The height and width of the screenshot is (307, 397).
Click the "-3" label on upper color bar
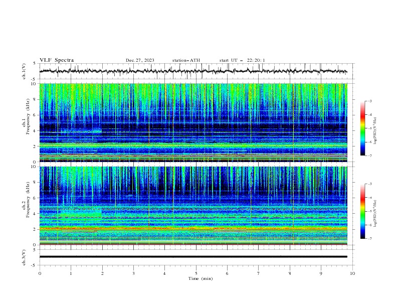coord(369,101)
